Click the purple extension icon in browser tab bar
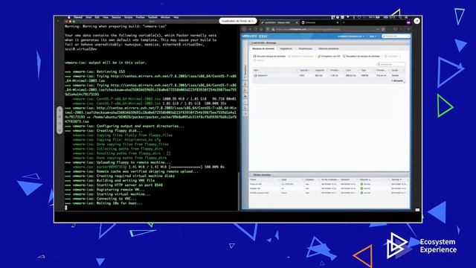This screenshot has height=268, width=476. pyautogui.click(x=408, y=22)
